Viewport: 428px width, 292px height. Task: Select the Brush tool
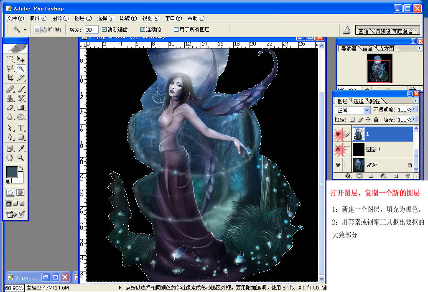click(21, 89)
